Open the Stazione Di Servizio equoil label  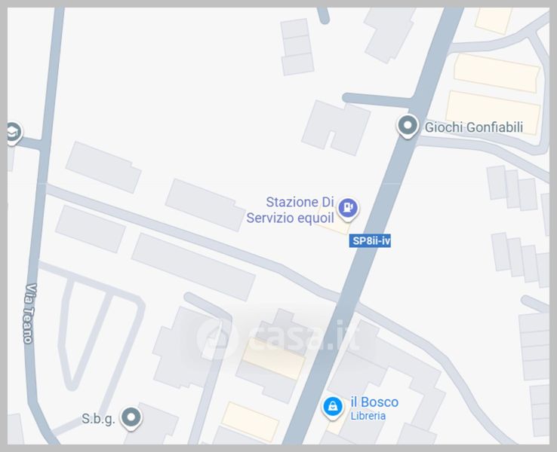click(x=291, y=210)
